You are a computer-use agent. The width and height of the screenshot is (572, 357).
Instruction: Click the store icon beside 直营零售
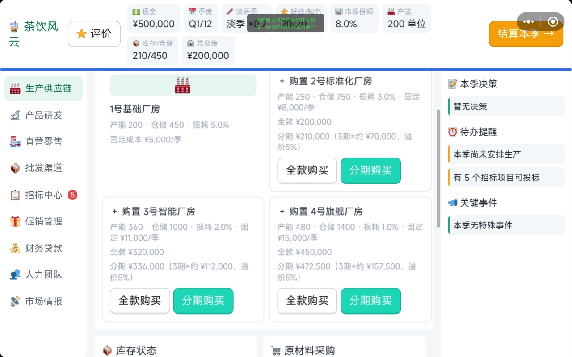[15, 141]
